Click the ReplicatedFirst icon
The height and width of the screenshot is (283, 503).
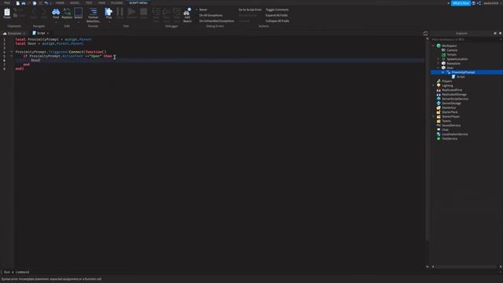[x=439, y=90]
